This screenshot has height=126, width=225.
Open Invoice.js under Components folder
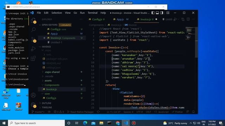[x=62, y=89]
